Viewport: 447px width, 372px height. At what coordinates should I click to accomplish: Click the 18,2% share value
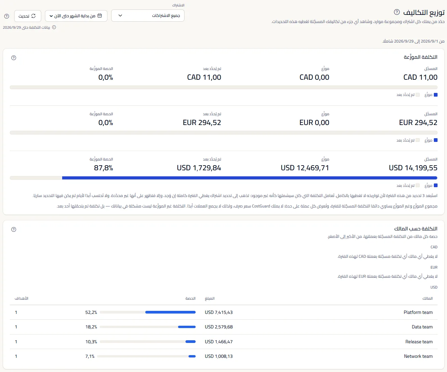coord(91,327)
